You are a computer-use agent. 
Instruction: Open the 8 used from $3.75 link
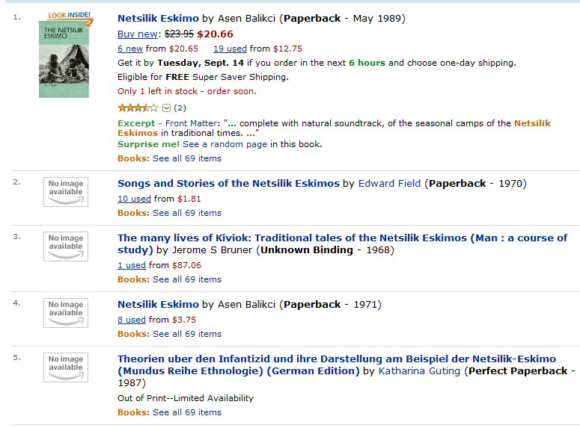pos(132,320)
